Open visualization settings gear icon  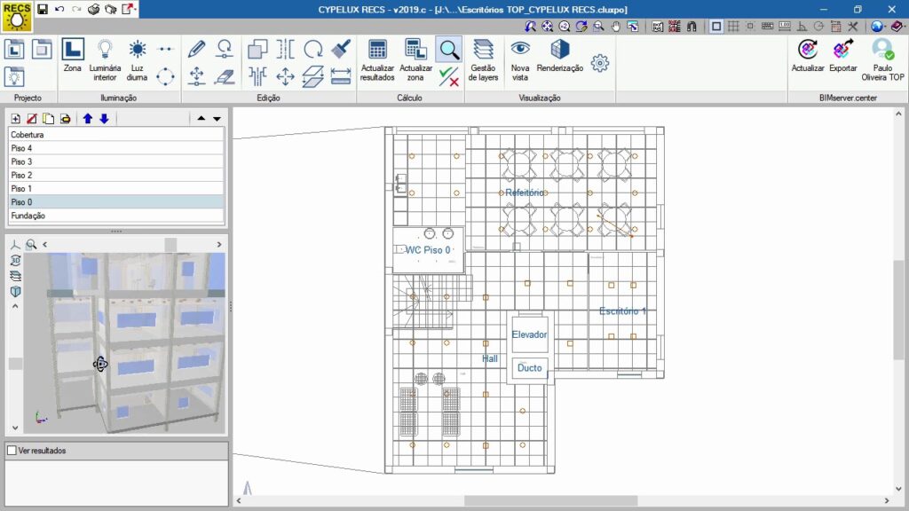[x=600, y=62]
